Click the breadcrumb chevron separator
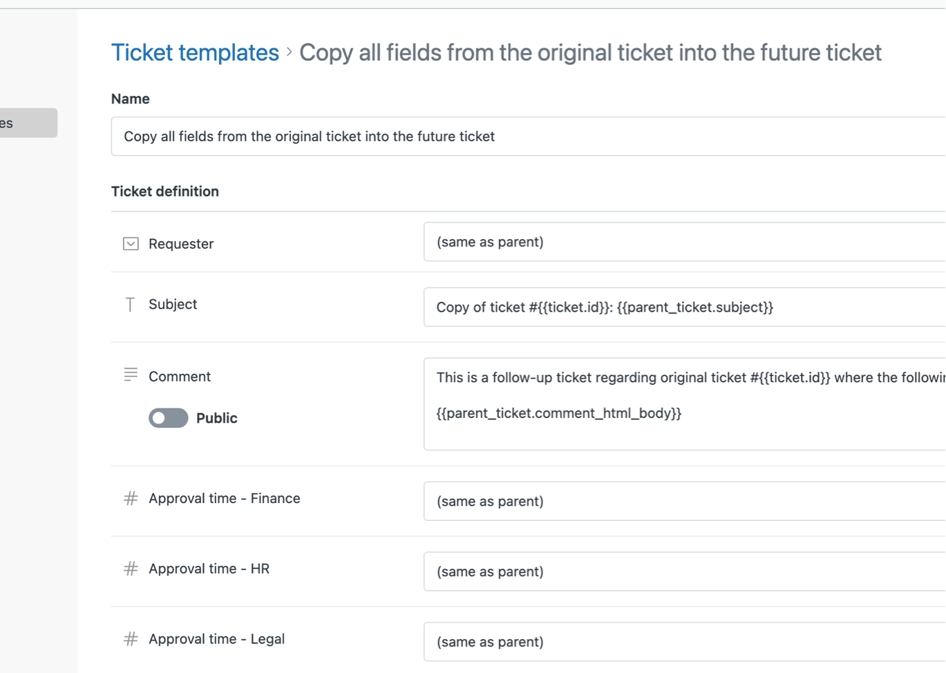Viewport: 946px width, 673px height. click(289, 53)
